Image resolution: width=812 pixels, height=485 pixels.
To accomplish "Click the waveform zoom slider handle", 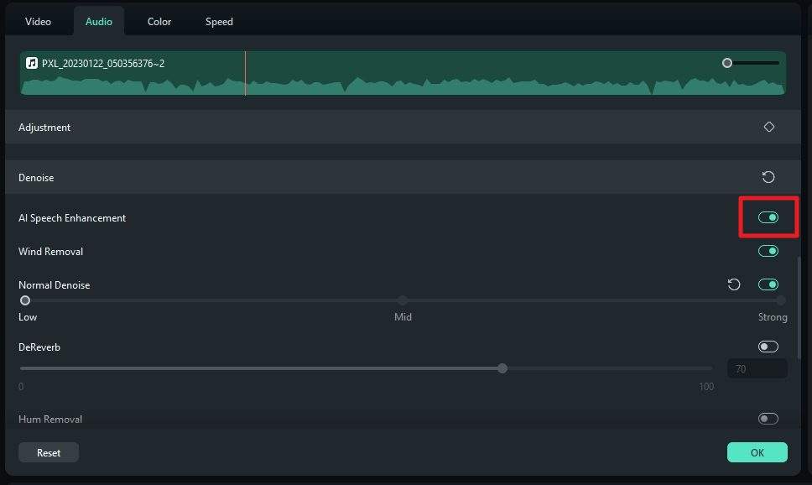I will pyautogui.click(x=727, y=63).
